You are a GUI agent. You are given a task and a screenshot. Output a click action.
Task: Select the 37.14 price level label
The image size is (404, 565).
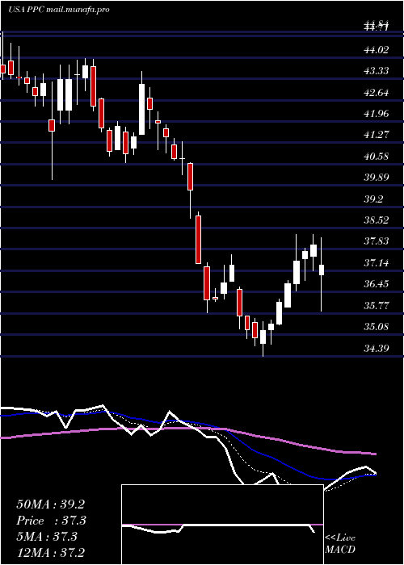(377, 263)
